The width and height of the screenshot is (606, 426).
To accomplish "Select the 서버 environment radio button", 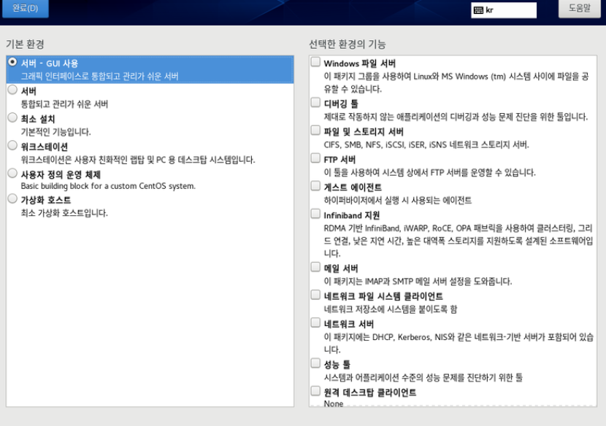I will pyautogui.click(x=12, y=90).
